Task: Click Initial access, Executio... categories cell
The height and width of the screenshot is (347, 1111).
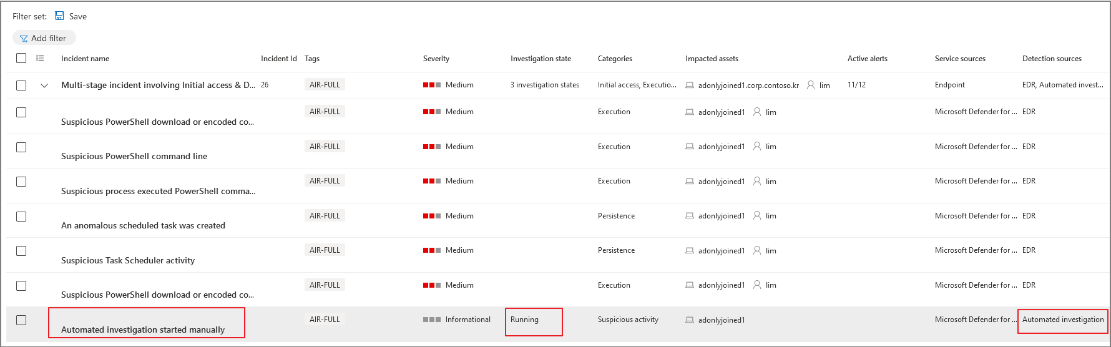Action: 637,85
